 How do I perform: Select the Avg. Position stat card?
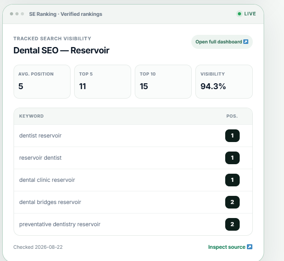[42, 82]
